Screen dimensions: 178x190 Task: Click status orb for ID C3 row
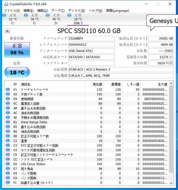[8, 145]
